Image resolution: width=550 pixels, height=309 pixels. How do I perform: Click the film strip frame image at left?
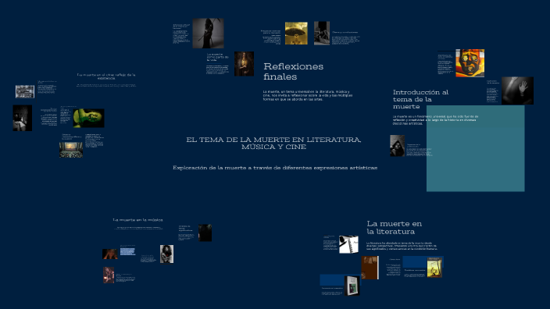tap(25, 92)
